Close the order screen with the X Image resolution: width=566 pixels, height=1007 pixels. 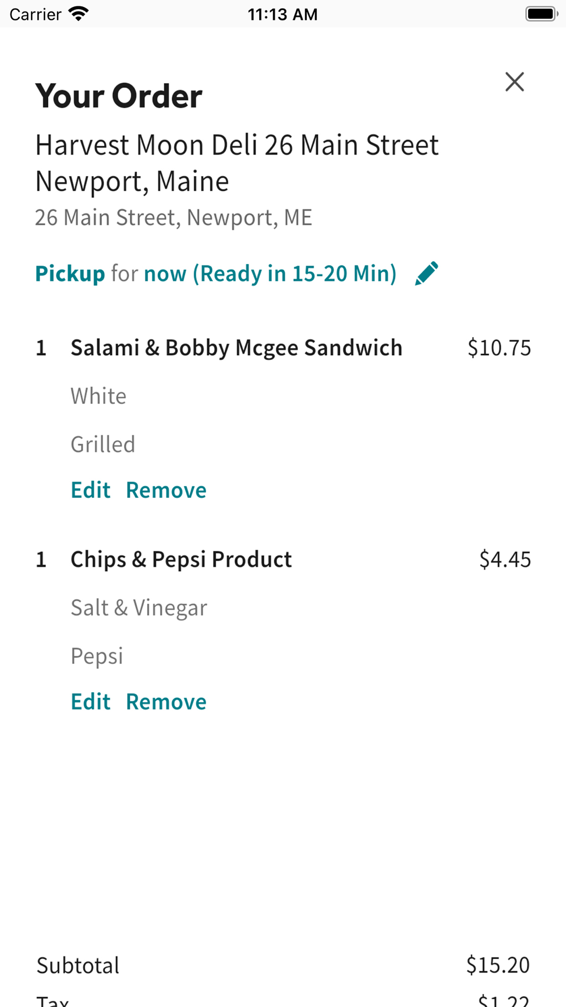click(514, 82)
